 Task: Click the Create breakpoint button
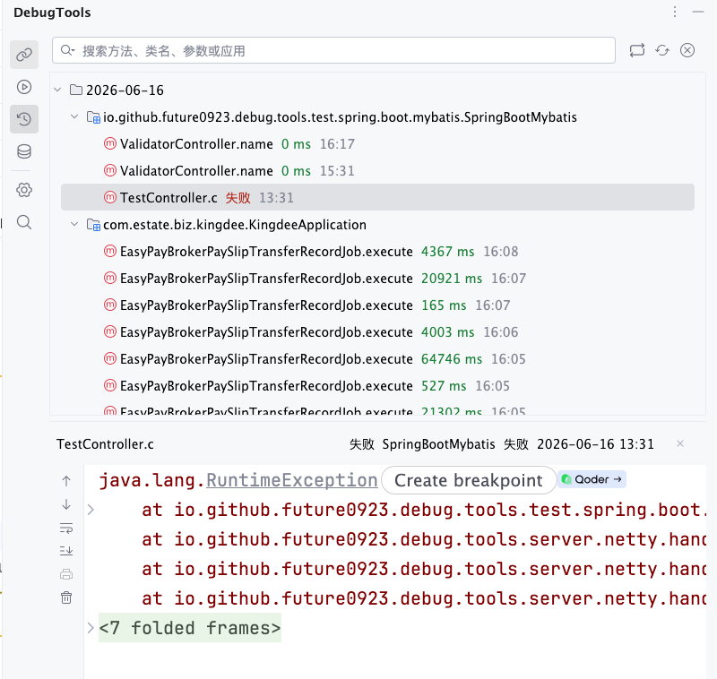point(469,480)
